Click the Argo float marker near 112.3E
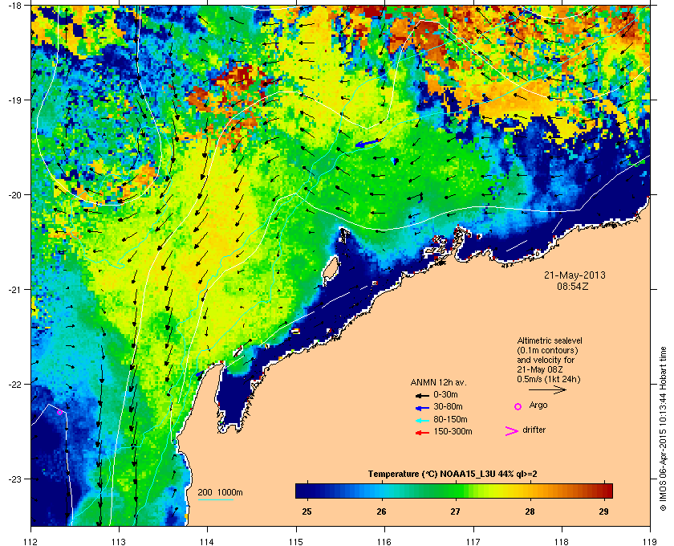 tap(59, 412)
